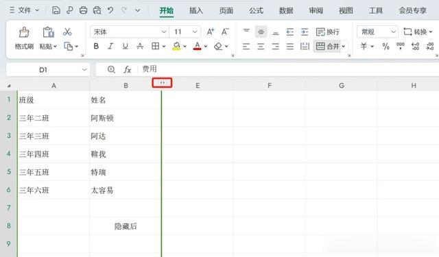Click the Cut scissors icon
This screenshot has width=439, height=257.
coord(67,32)
